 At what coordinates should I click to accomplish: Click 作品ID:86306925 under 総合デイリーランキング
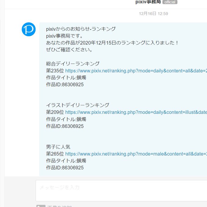coord(65,85)
